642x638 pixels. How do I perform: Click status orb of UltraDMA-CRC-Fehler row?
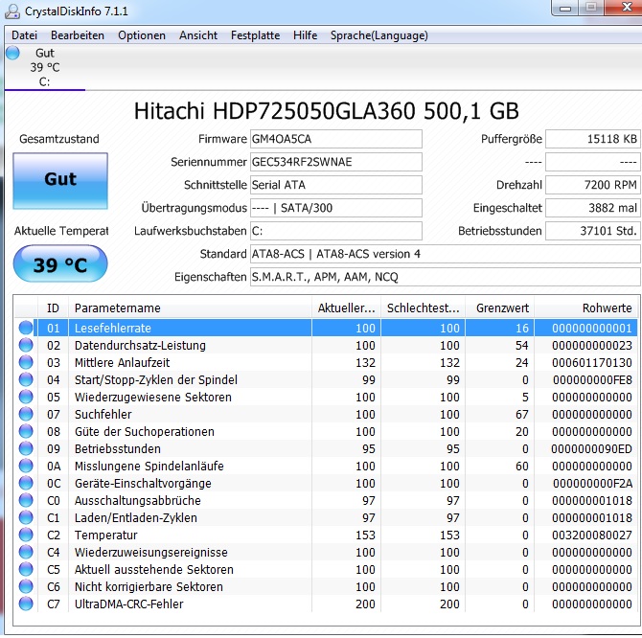(26, 604)
